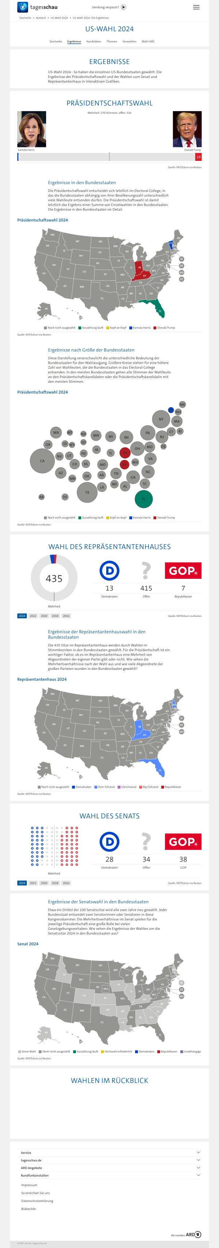Open the hamburger menu
The width and height of the screenshot is (219, 1248).
(196, 7)
